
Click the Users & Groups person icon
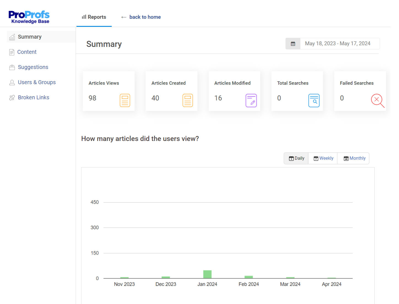[12, 82]
